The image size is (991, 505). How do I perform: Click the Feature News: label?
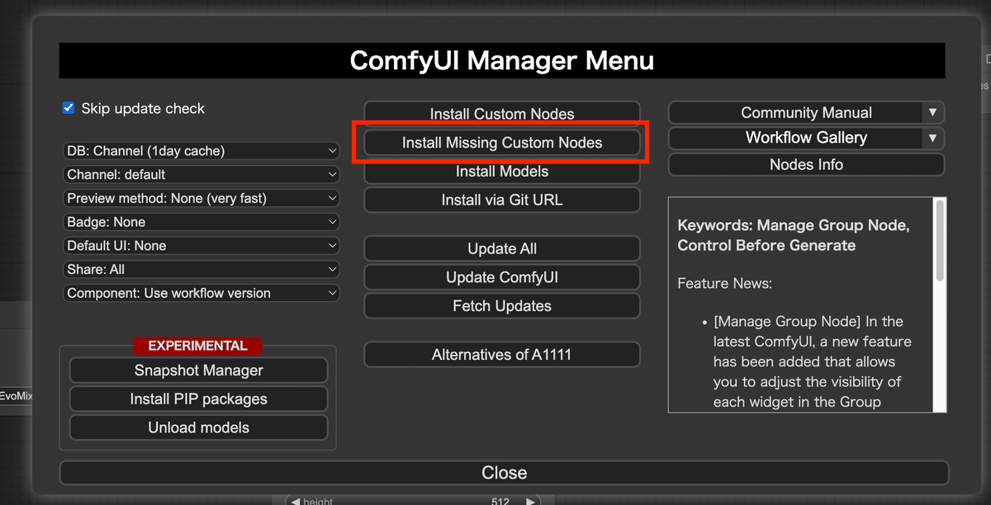(724, 283)
